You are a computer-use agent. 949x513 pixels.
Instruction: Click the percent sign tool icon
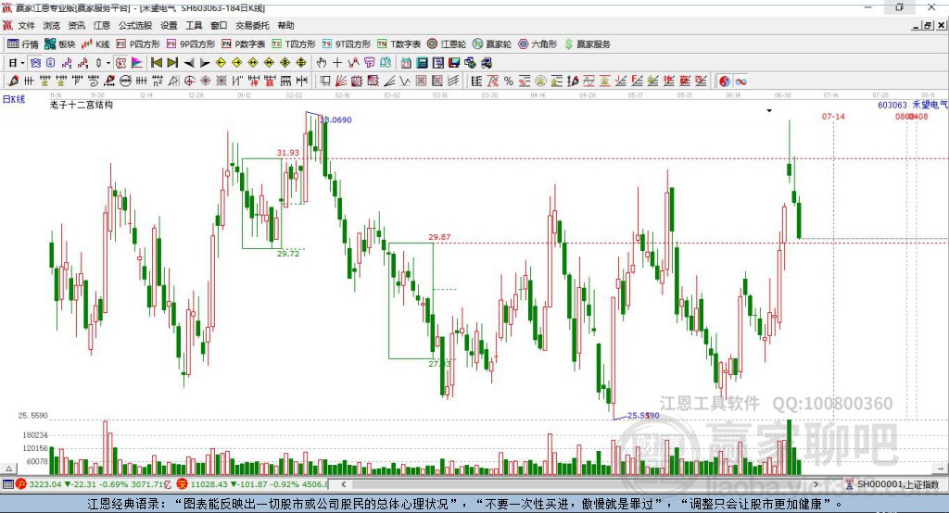tap(509, 81)
